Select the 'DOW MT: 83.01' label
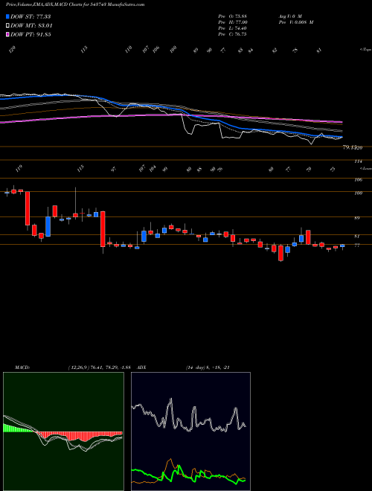 pos(31,26)
